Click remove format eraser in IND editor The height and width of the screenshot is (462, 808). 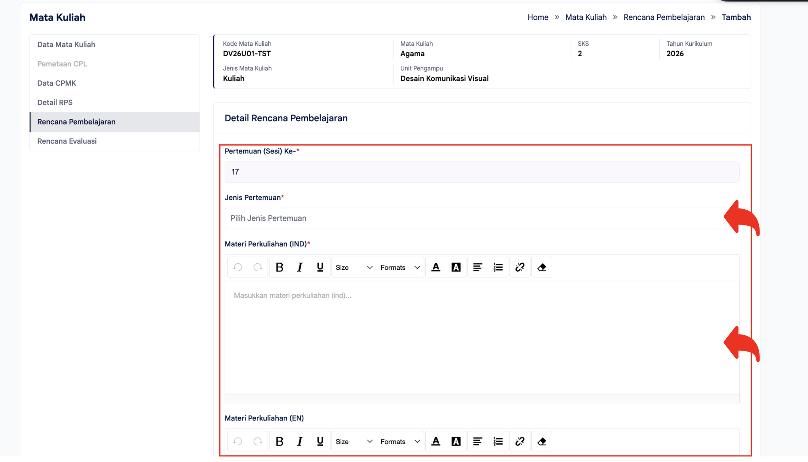click(x=542, y=267)
